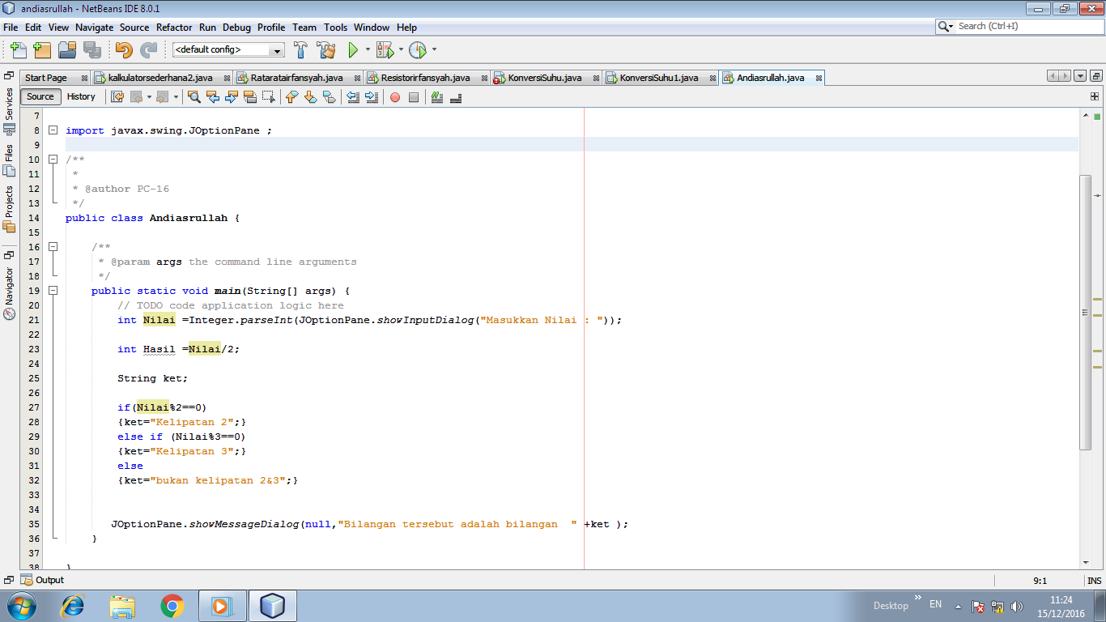Switch to the kalkulatorsederhana2.java tab
Screen dimensions: 1106x622
click(160, 78)
